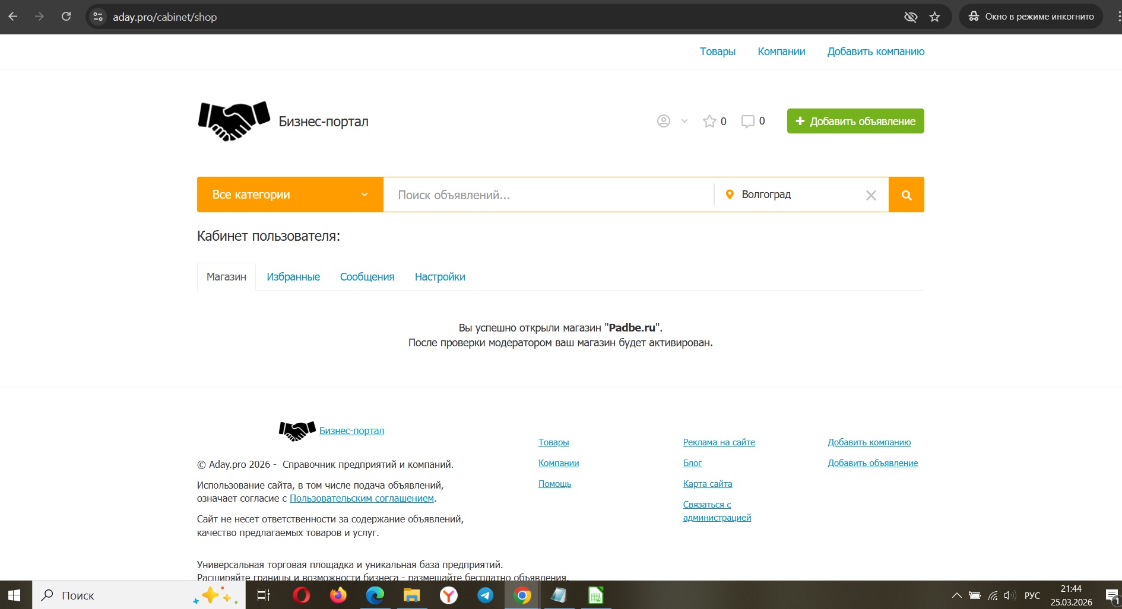Launch Firefox from the taskbar

[338, 595]
